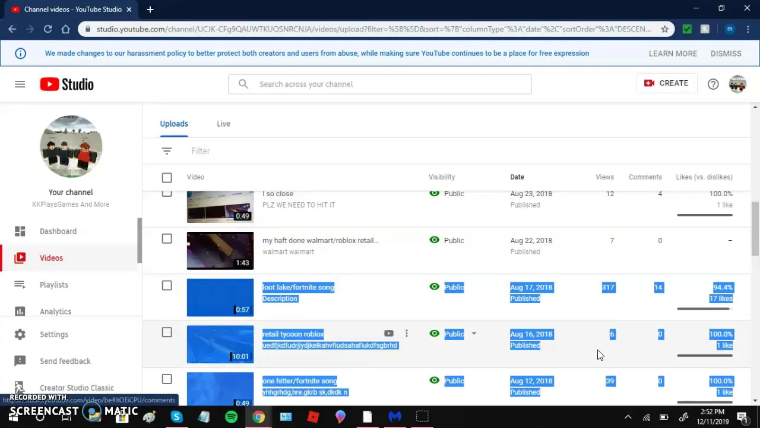This screenshot has width=760, height=428.
Task: Click likes ratio bar for I so close
Action: [x=705, y=215]
